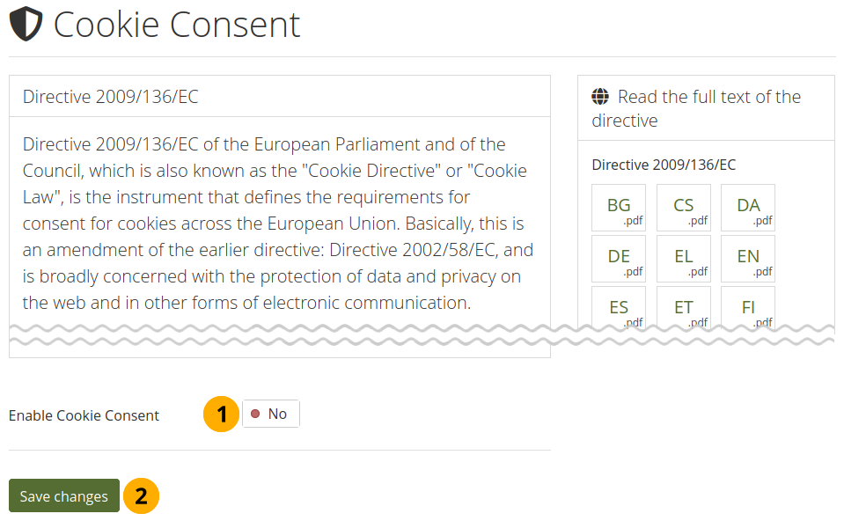Click the Cookie Consent page title
This screenshot has height=521, width=844.
coord(177,25)
